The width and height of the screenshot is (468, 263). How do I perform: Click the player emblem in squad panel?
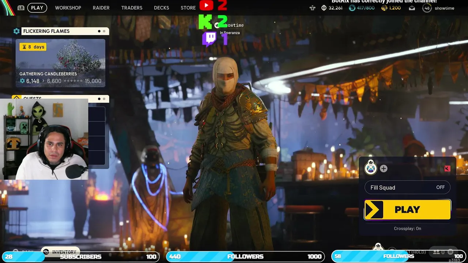click(x=371, y=168)
